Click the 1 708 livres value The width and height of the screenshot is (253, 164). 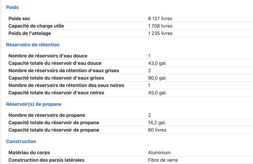(x=160, y=26)
